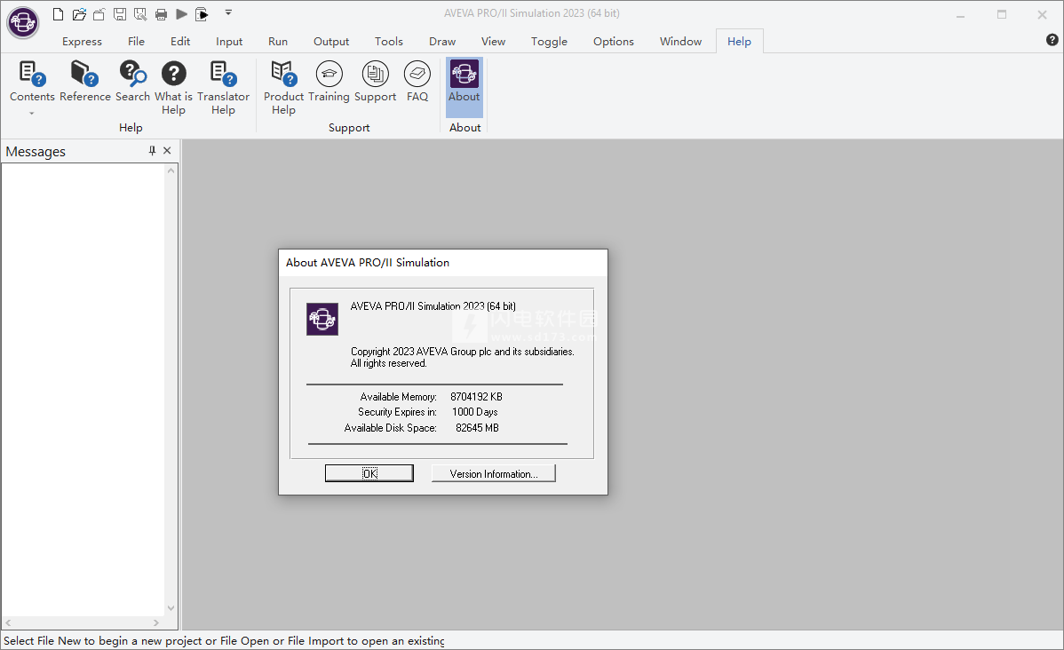Click the Version Information button
This screenshot has height=650, width=1064.
493,473
